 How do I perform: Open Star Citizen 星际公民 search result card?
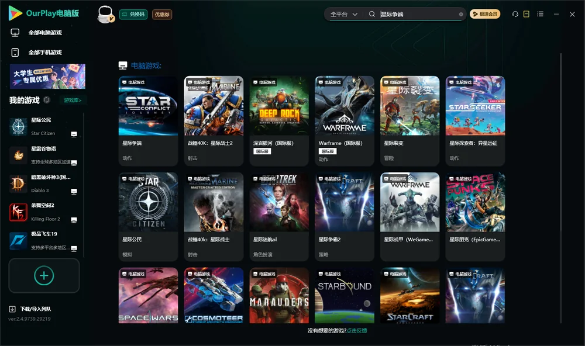pyautogui.click(x=148, y=217)
